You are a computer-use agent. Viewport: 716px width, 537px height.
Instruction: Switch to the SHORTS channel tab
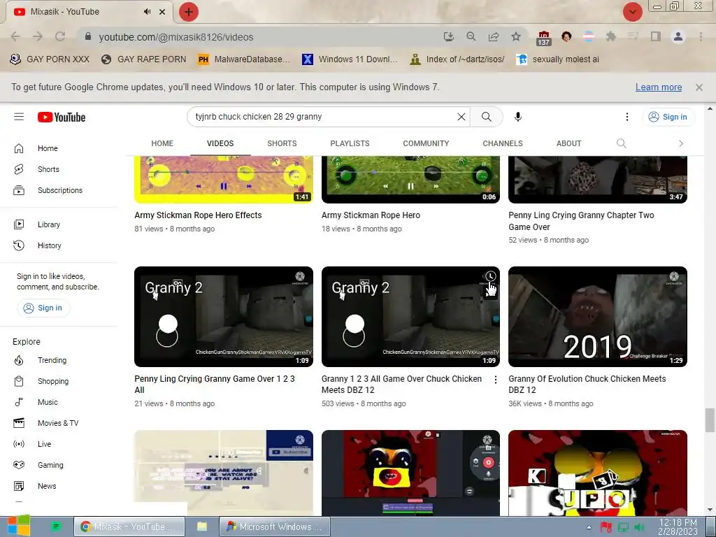tap(282, 143)
